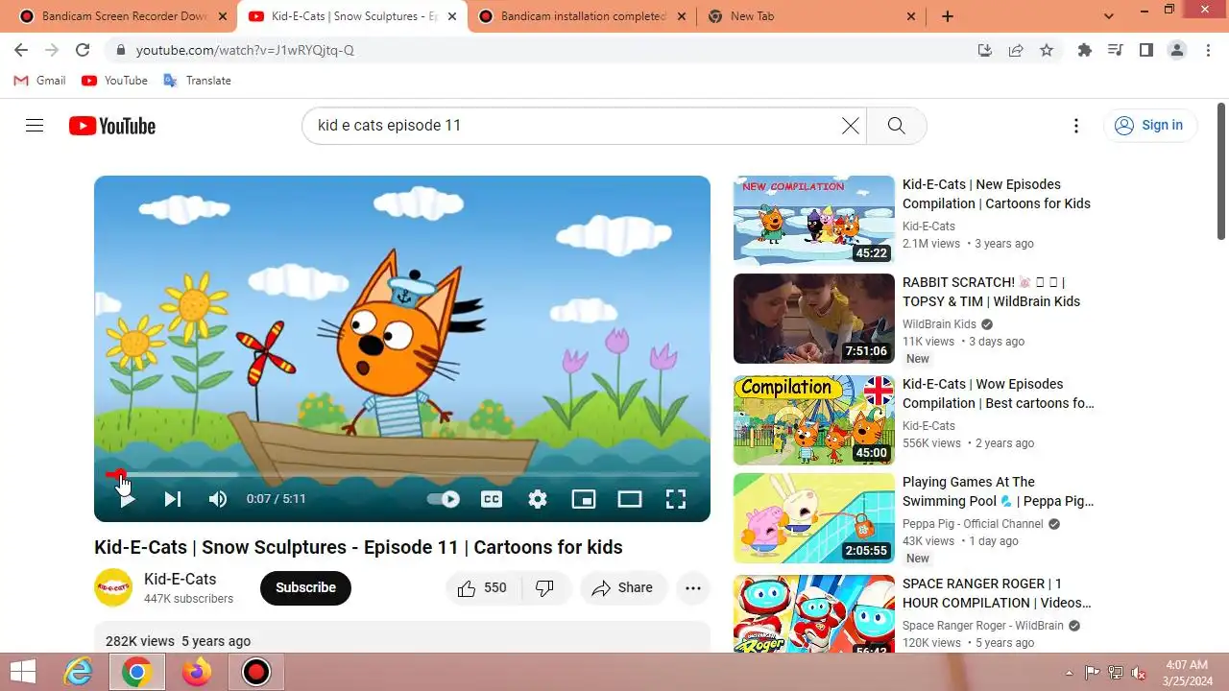Click the muted speaker tray icon
Image resolution: width=1229 pixels, height=691 pixels.
coord(1139,672)
